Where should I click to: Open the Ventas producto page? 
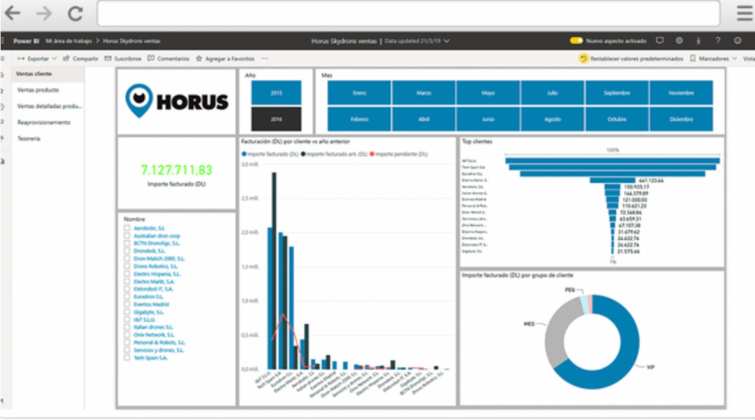point(39,90)
